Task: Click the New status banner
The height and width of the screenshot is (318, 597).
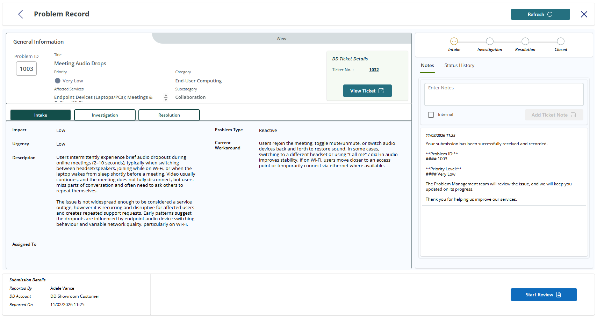Action: point(282,38)
